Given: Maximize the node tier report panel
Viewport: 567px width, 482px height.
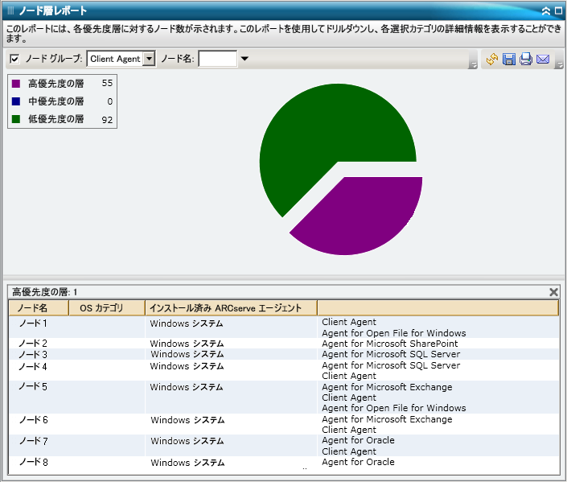Looking at the screenshot, I should pos(558,11).
